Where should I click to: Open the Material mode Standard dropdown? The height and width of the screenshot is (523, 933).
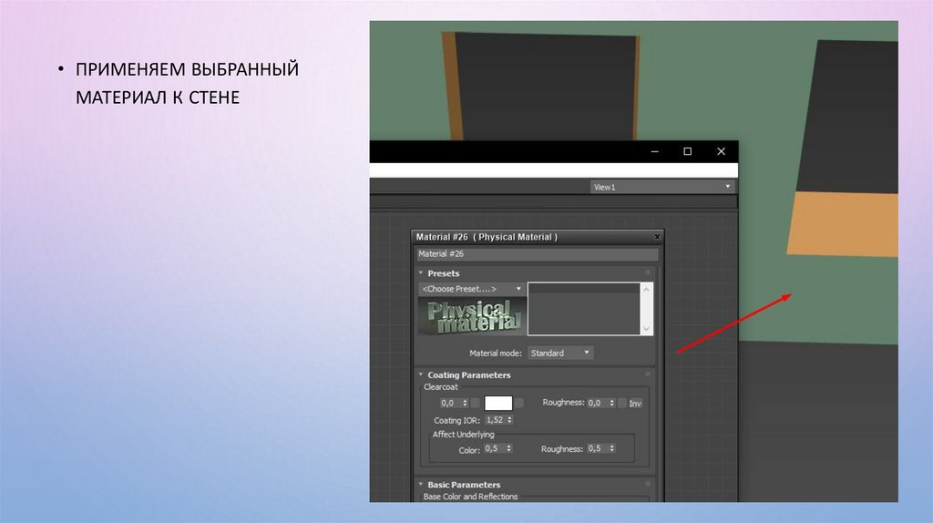click(560, 353)
